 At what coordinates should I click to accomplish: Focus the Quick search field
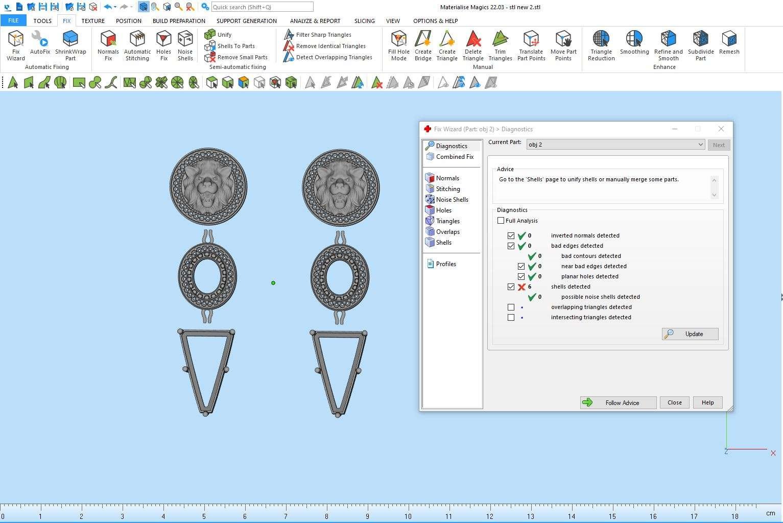click(x=262, y=7)
